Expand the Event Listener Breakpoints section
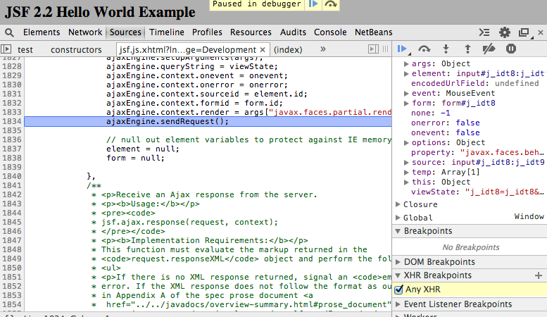The width and height of the screenshot is (547, 317). point(398,304)
